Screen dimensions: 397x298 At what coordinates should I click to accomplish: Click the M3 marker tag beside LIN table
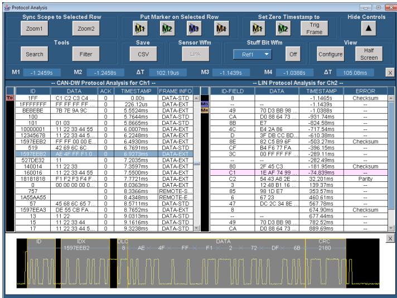[205, 104]
